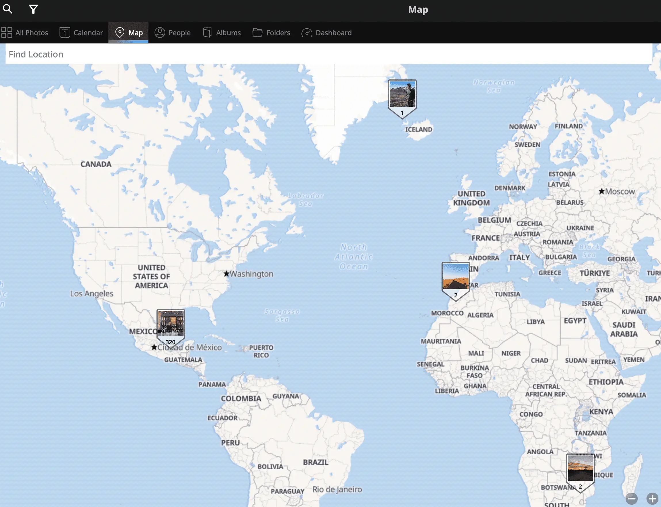The image size is (661, 507).
Task: Click the Iceland photo cluster marker
Action: [x=402, y=98]
